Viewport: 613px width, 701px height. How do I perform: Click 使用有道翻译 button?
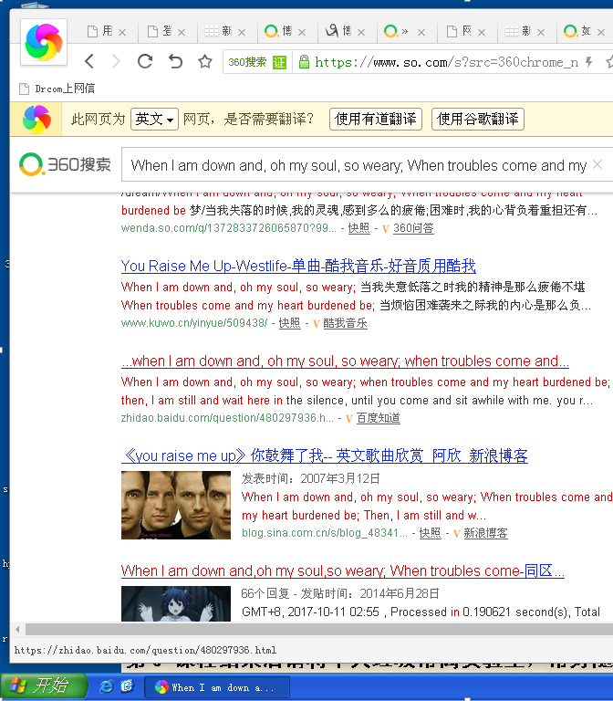(x=375, y=119)
